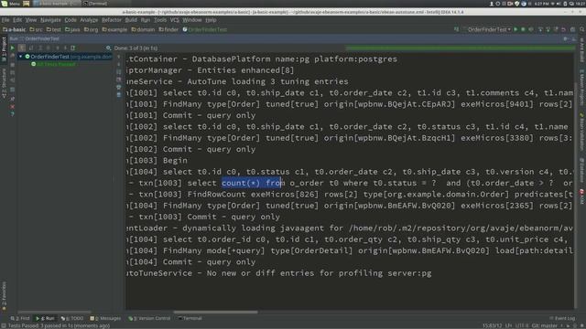
Task: Run OrderFinderTest from main toolbar
Action: 515,29
